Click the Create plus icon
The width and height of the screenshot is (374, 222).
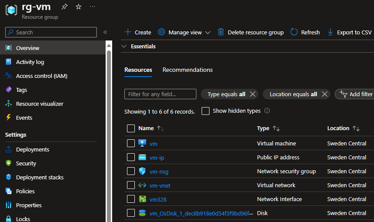point(128,32)
